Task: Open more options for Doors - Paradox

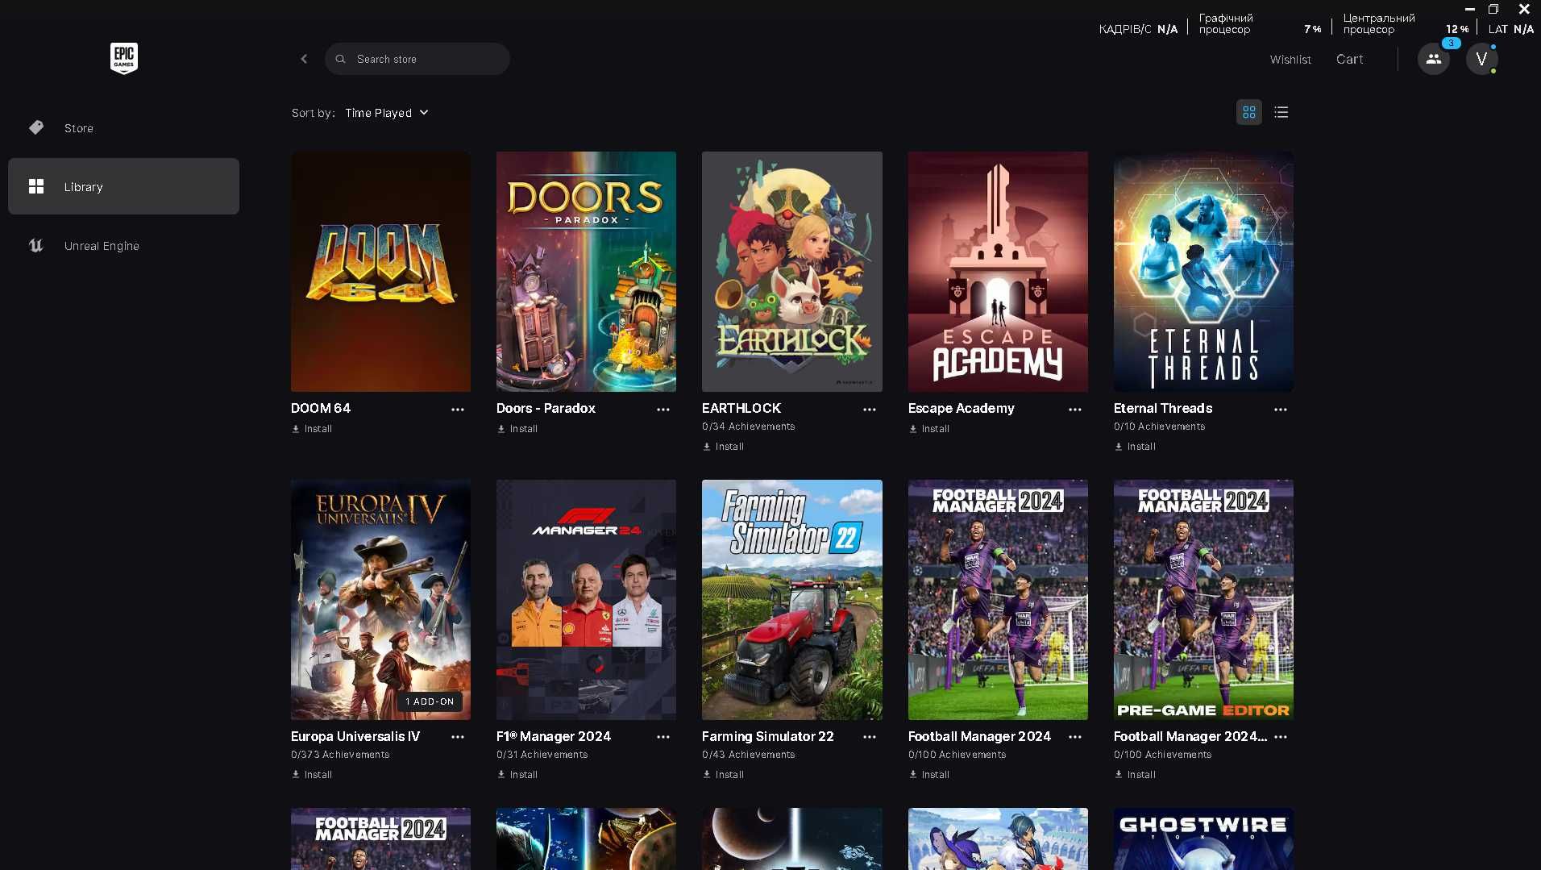Action: (x=663, y=410)
